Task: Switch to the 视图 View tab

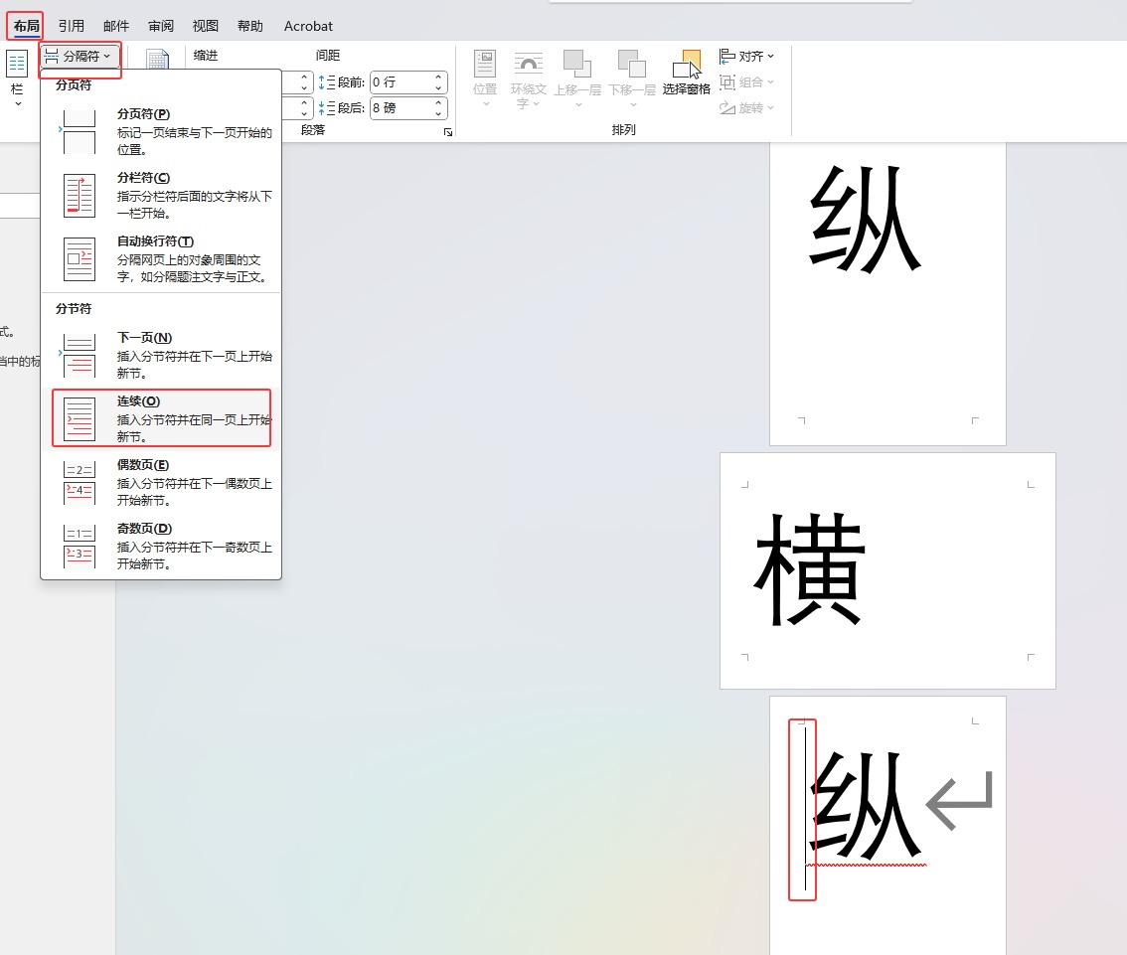Action: [205, 26]
